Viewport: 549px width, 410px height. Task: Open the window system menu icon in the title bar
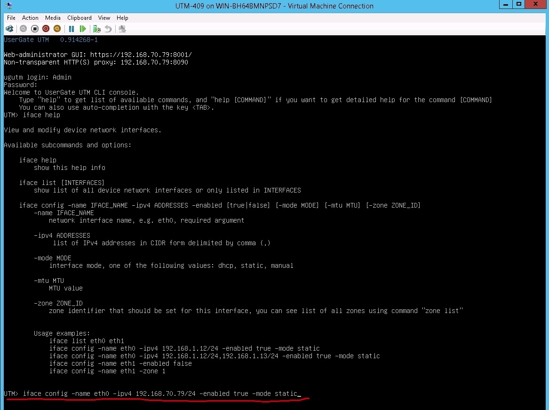coord(9,6)
